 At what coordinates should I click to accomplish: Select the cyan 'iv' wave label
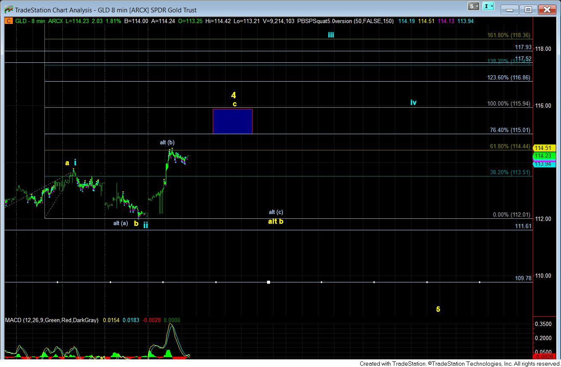(413, 103)
